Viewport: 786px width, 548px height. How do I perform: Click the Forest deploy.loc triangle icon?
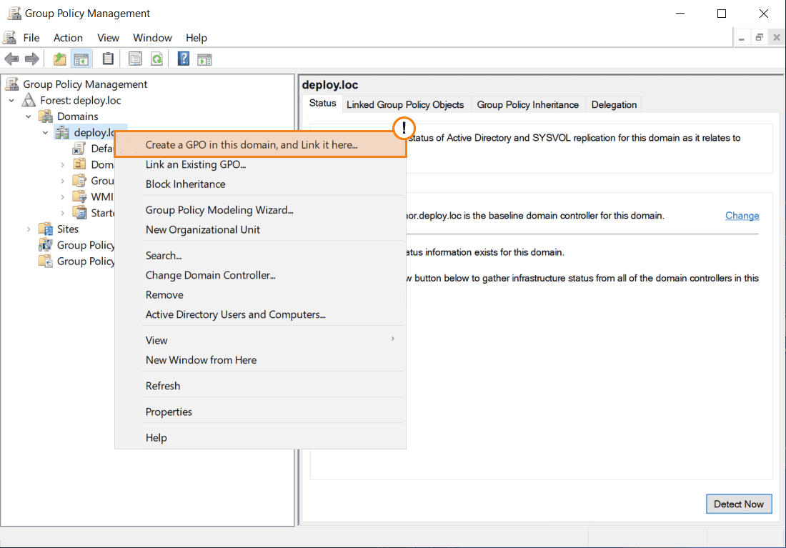(x=29, y=100)
